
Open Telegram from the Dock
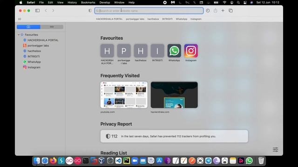(x=208, y=161)
